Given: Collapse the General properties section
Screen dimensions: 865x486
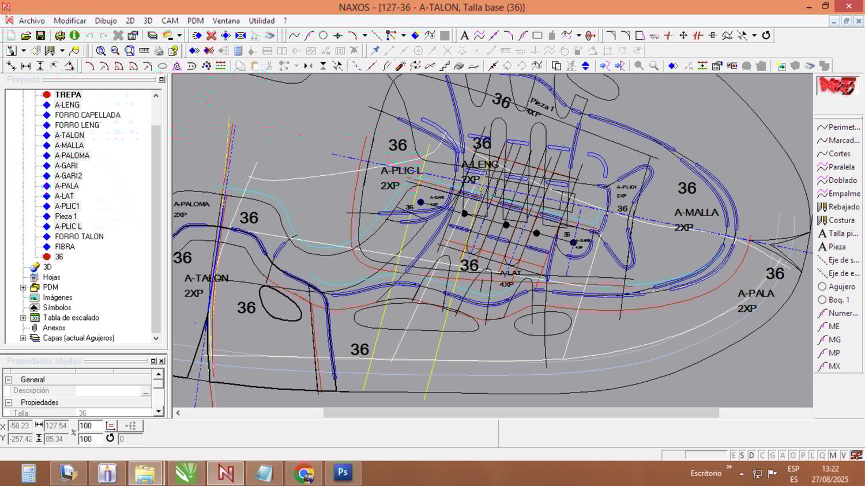Looking at the screenshot, I should click(9, 380).
